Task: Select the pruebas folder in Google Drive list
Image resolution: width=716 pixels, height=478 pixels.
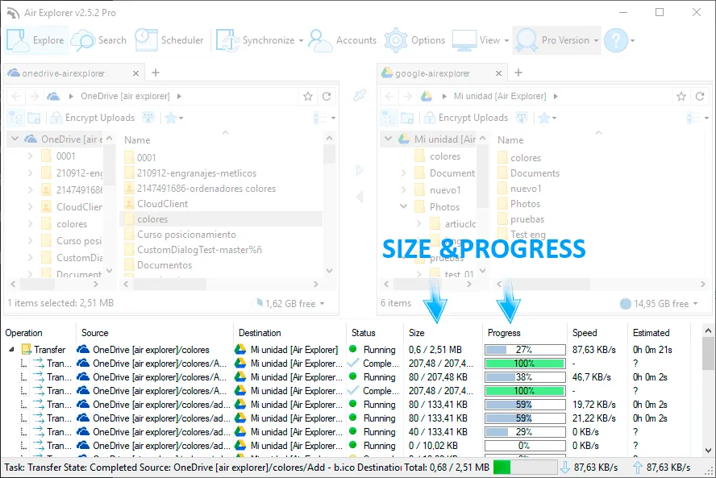Action: coord(527,219)
